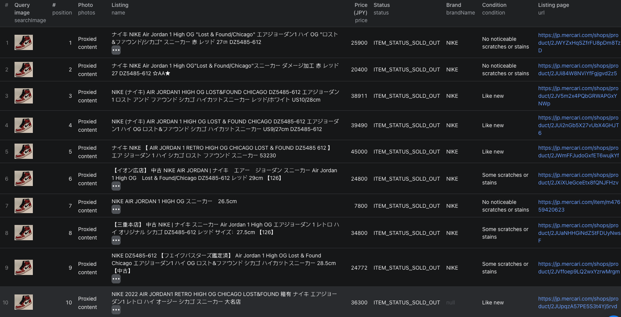The width and height of the screenshot is (621, 317).
Task: Expand the truncated listing name in row 8
Action: coord(116,240)
